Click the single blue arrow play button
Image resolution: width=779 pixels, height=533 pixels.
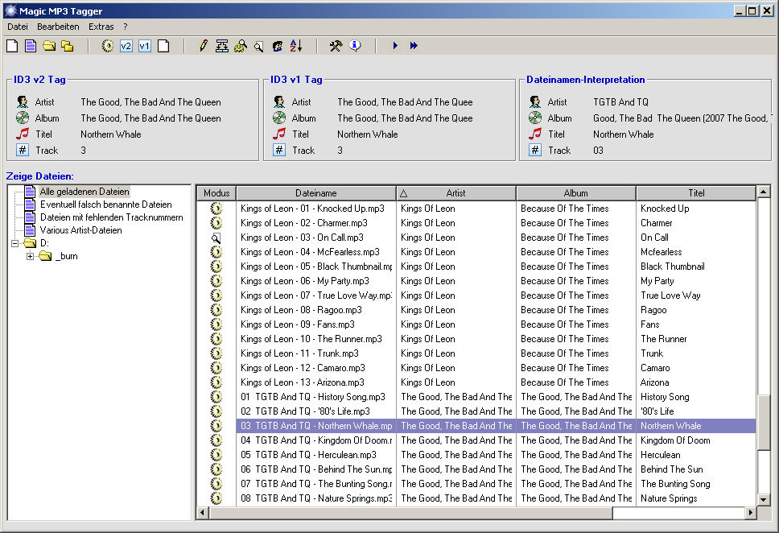click(x=395, y=46)
